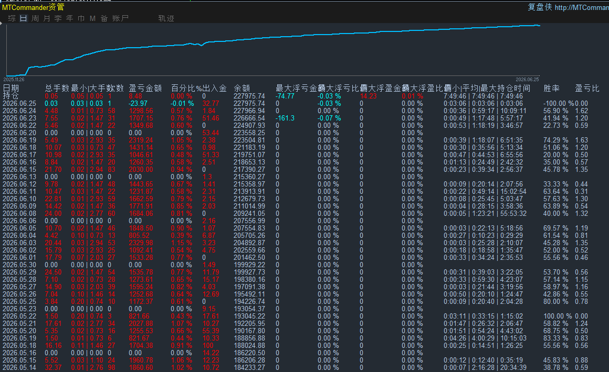This screenshot has height=372, width=609.
Task: Switch to the M tab
Action: [92, 18]
